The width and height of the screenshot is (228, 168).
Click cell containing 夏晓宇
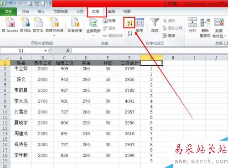21,123
